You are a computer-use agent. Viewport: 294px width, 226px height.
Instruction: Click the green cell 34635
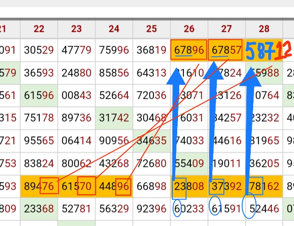151,141
